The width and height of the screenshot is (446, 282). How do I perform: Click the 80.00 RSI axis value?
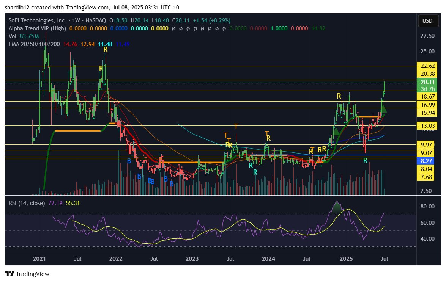pos(427,207)
